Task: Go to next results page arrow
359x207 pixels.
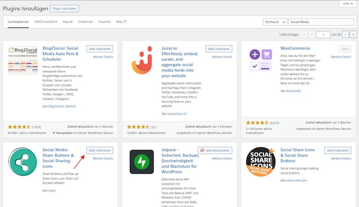Action: pos(346,35)
